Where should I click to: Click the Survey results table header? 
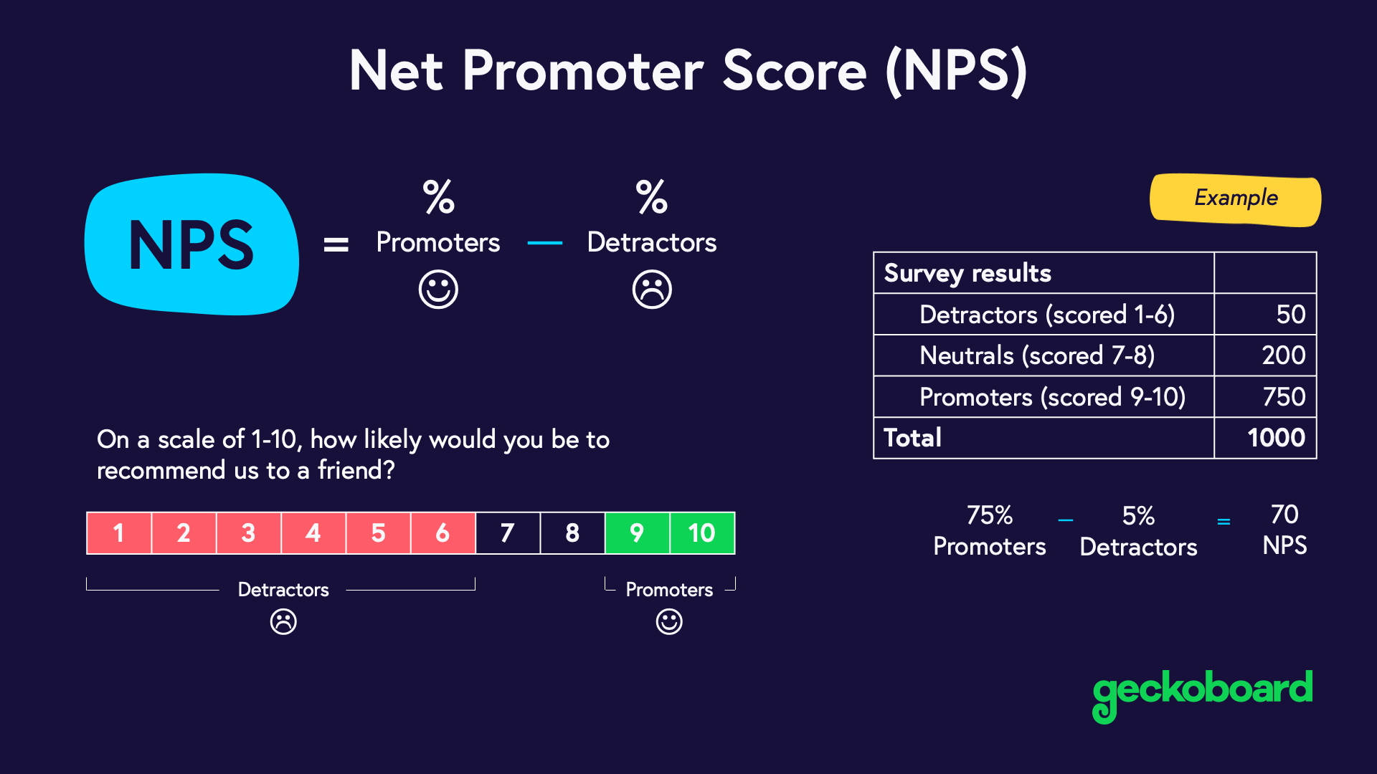967,273
